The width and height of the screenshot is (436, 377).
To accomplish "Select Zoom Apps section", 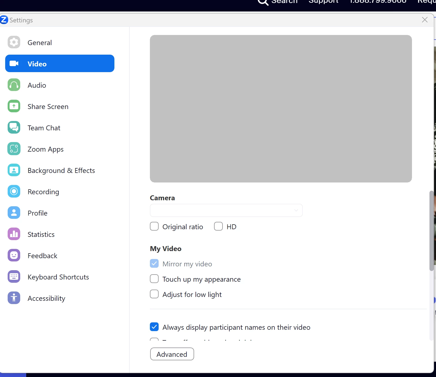I will 60,149.
